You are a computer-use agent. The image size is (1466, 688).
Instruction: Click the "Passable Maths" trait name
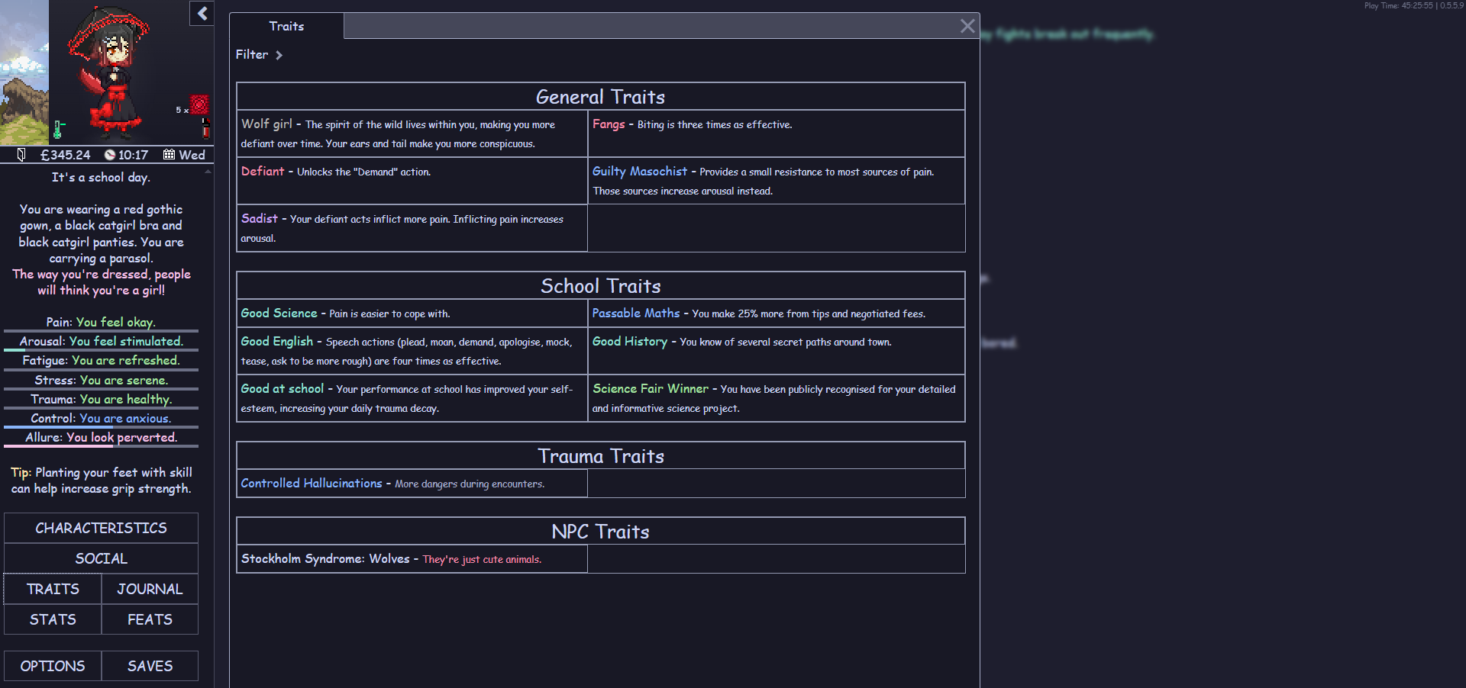click(x=636, y=313)
